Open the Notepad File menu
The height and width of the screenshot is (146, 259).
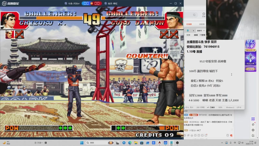188,35
